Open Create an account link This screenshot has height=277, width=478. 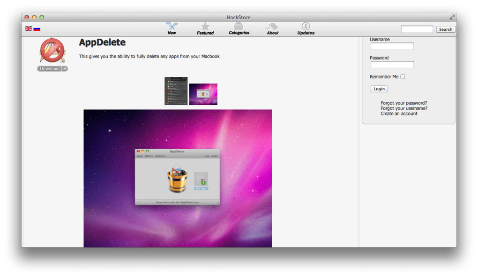399,113
